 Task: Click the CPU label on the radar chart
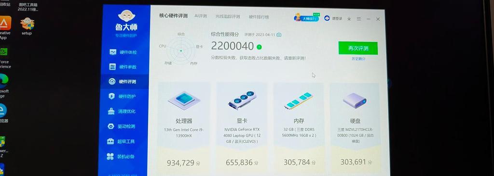click(x=163, y=46)
